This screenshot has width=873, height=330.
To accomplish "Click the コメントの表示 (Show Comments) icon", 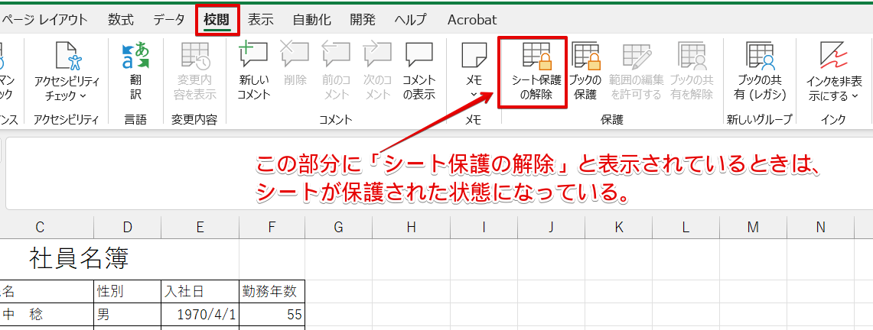I will pos(419,71).
